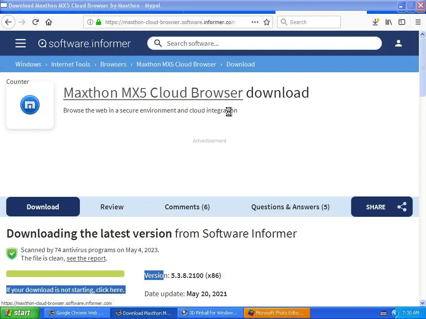Open the browser home page icon
The image size is (426, 319).
tap(49, 22)
